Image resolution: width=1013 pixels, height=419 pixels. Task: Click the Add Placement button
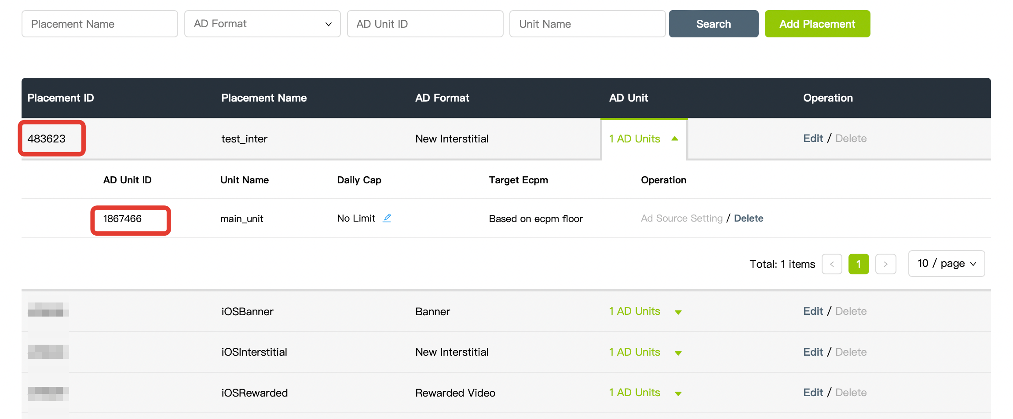pyautogui.click(x=817, y=24)
